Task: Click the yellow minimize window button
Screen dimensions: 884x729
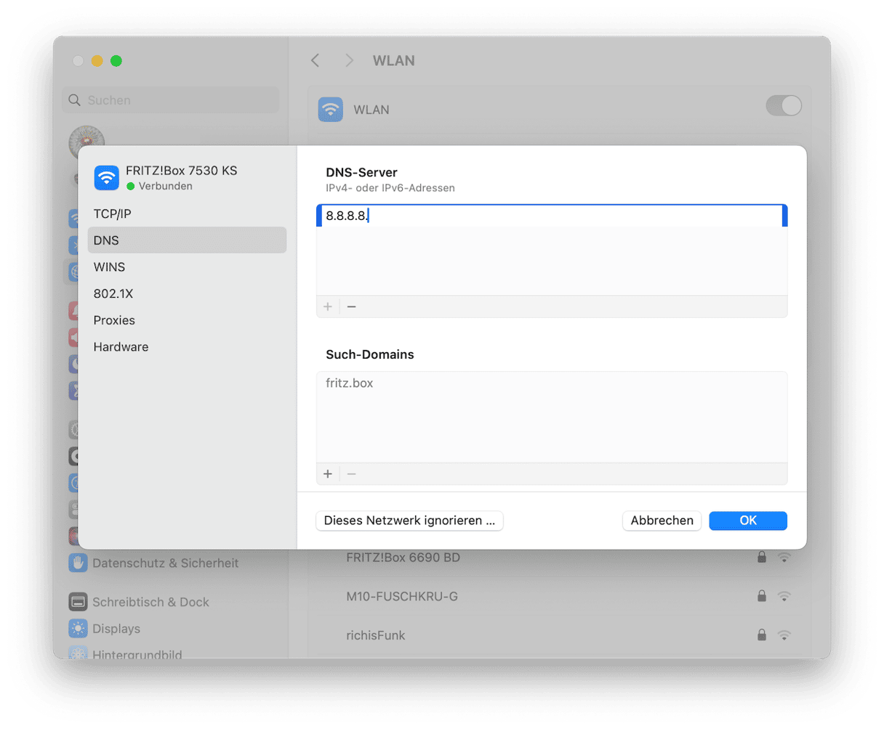Action: [97, 61]
